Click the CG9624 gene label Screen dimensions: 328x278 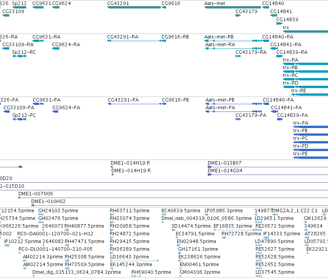coord(61,3)
